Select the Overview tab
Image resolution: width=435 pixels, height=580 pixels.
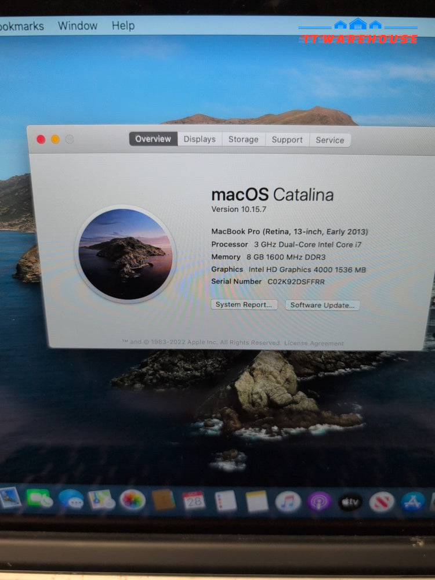(x=153, y=139)
